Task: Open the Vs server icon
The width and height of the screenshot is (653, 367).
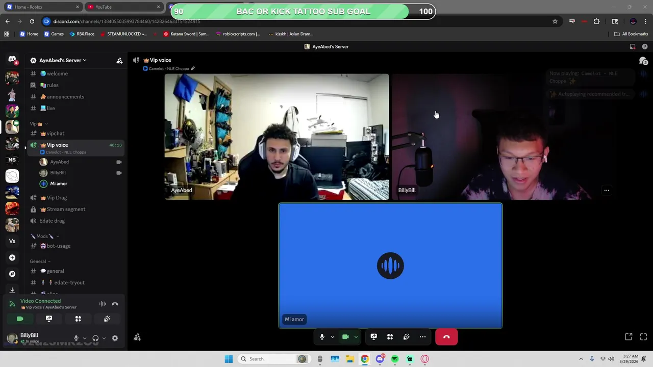Action: tap(12, 241)
